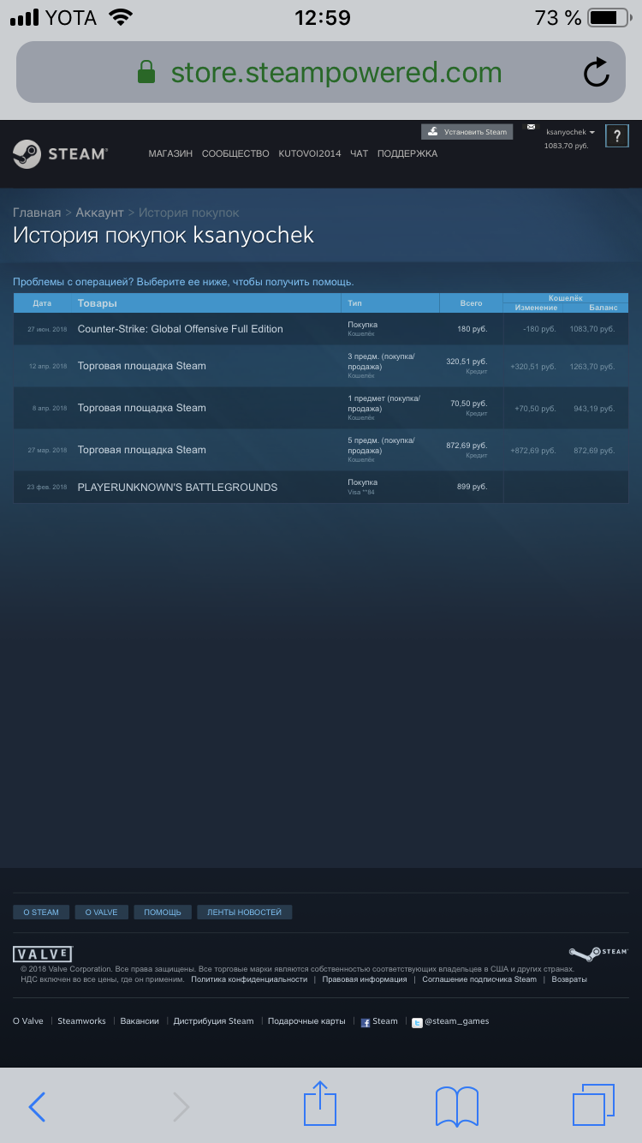Click the ЛЕНТЫ НОВОСТЕЙ footer button
The height and width of the screenshot is (1143, 642).
[245, 913]
